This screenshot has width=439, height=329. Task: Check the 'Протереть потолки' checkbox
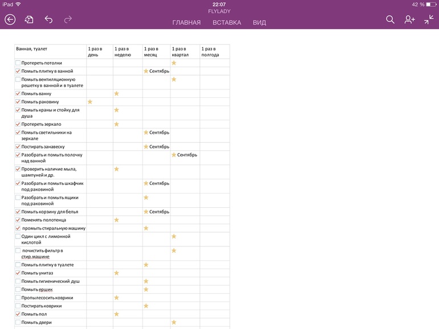[x=18, y=63]
